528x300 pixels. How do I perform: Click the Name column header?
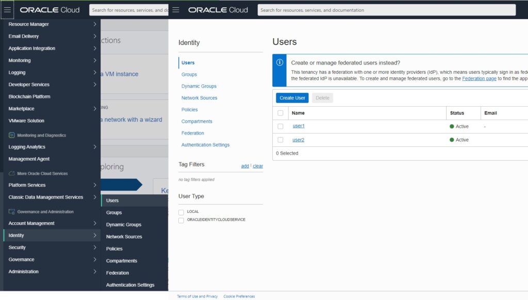[x=298, y=113]
